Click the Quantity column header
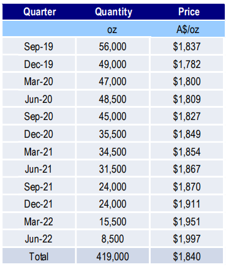 113,12
